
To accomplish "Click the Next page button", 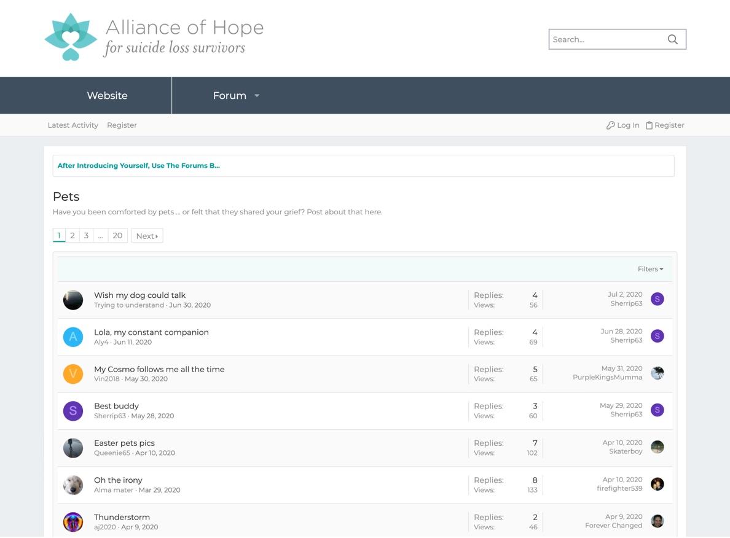I will point(147,235).
